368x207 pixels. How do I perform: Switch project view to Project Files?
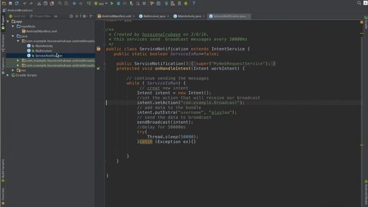click(x=40, y=16)
